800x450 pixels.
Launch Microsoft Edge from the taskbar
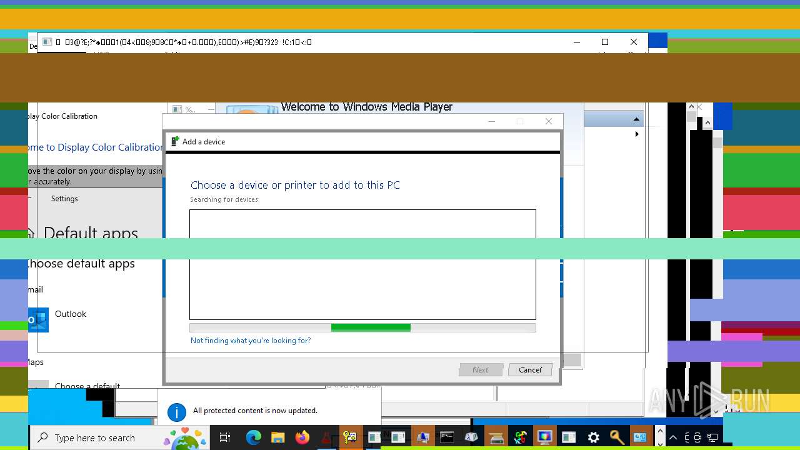(253, 437)
